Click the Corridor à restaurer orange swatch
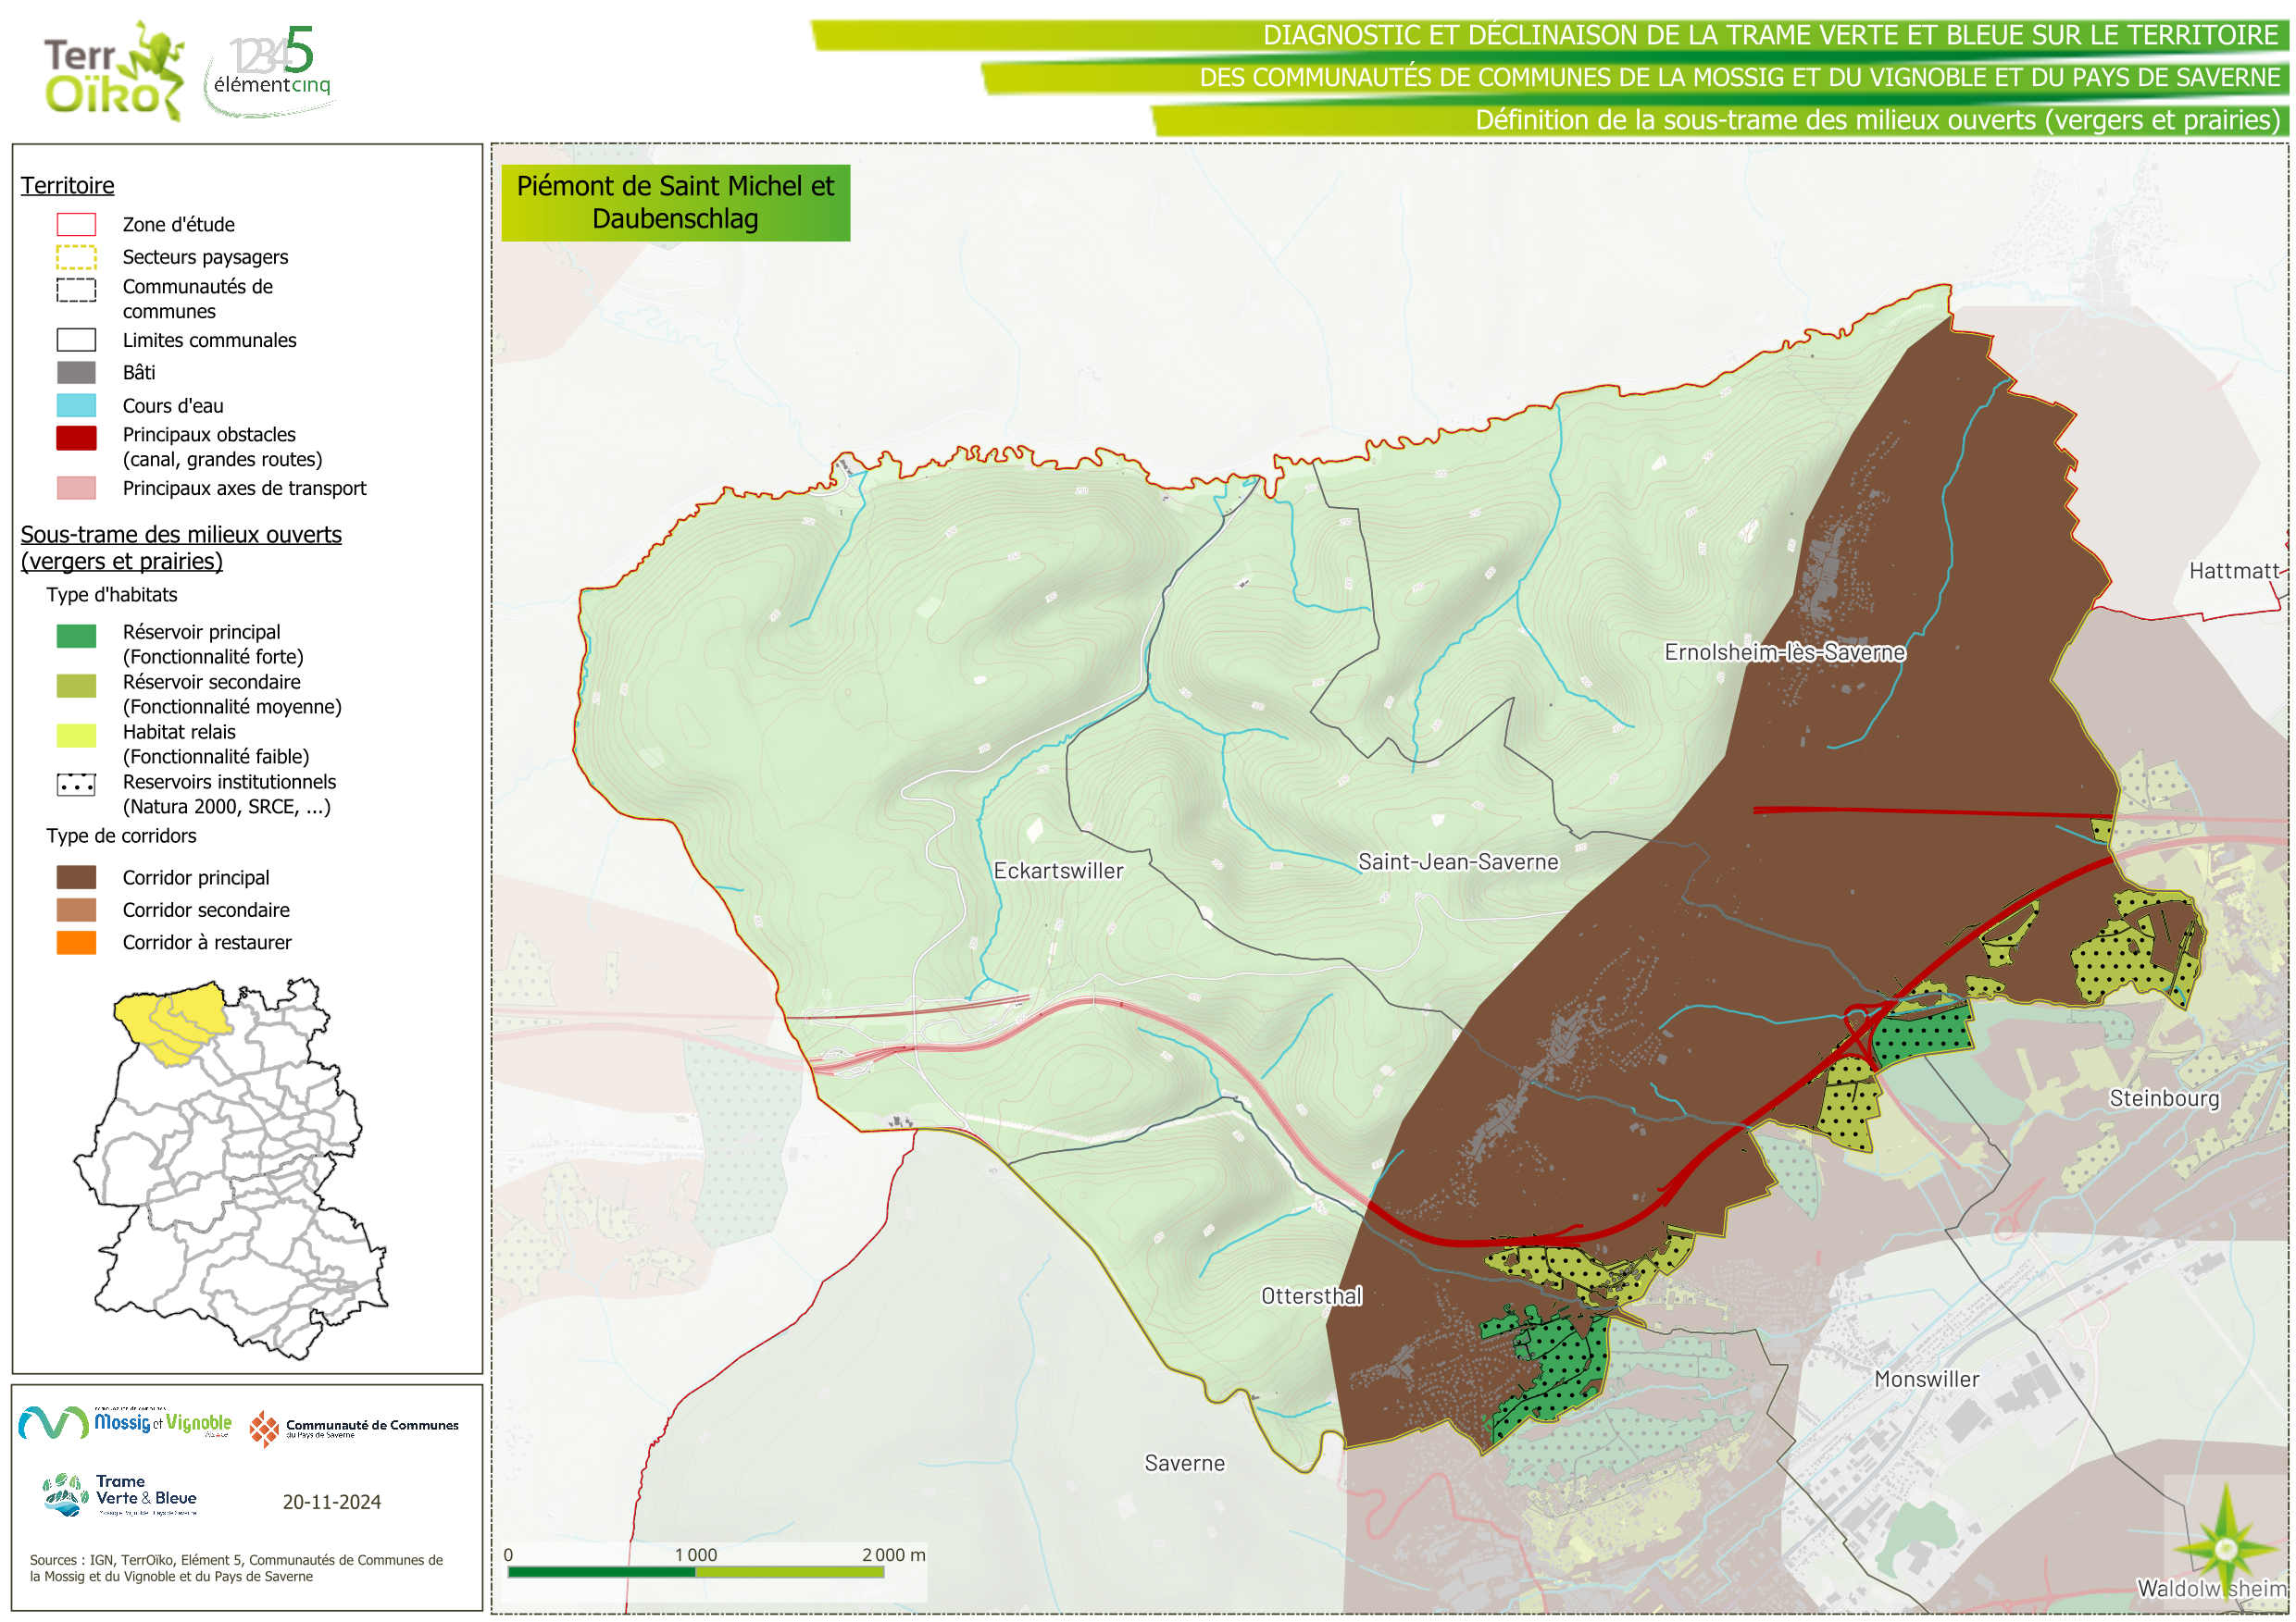 click(76, 943)
